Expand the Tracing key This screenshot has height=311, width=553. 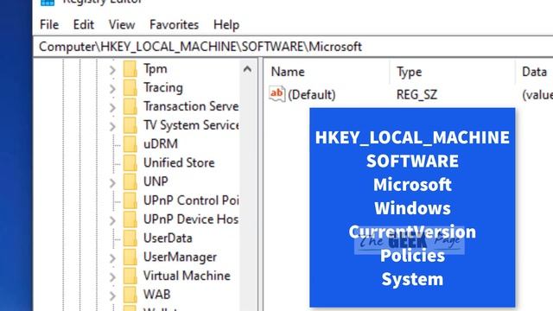pos(112,88)
